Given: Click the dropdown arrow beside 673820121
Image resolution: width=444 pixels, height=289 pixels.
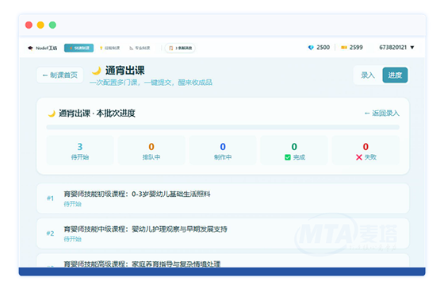Looking at the screenshot, I should (412, 48).
